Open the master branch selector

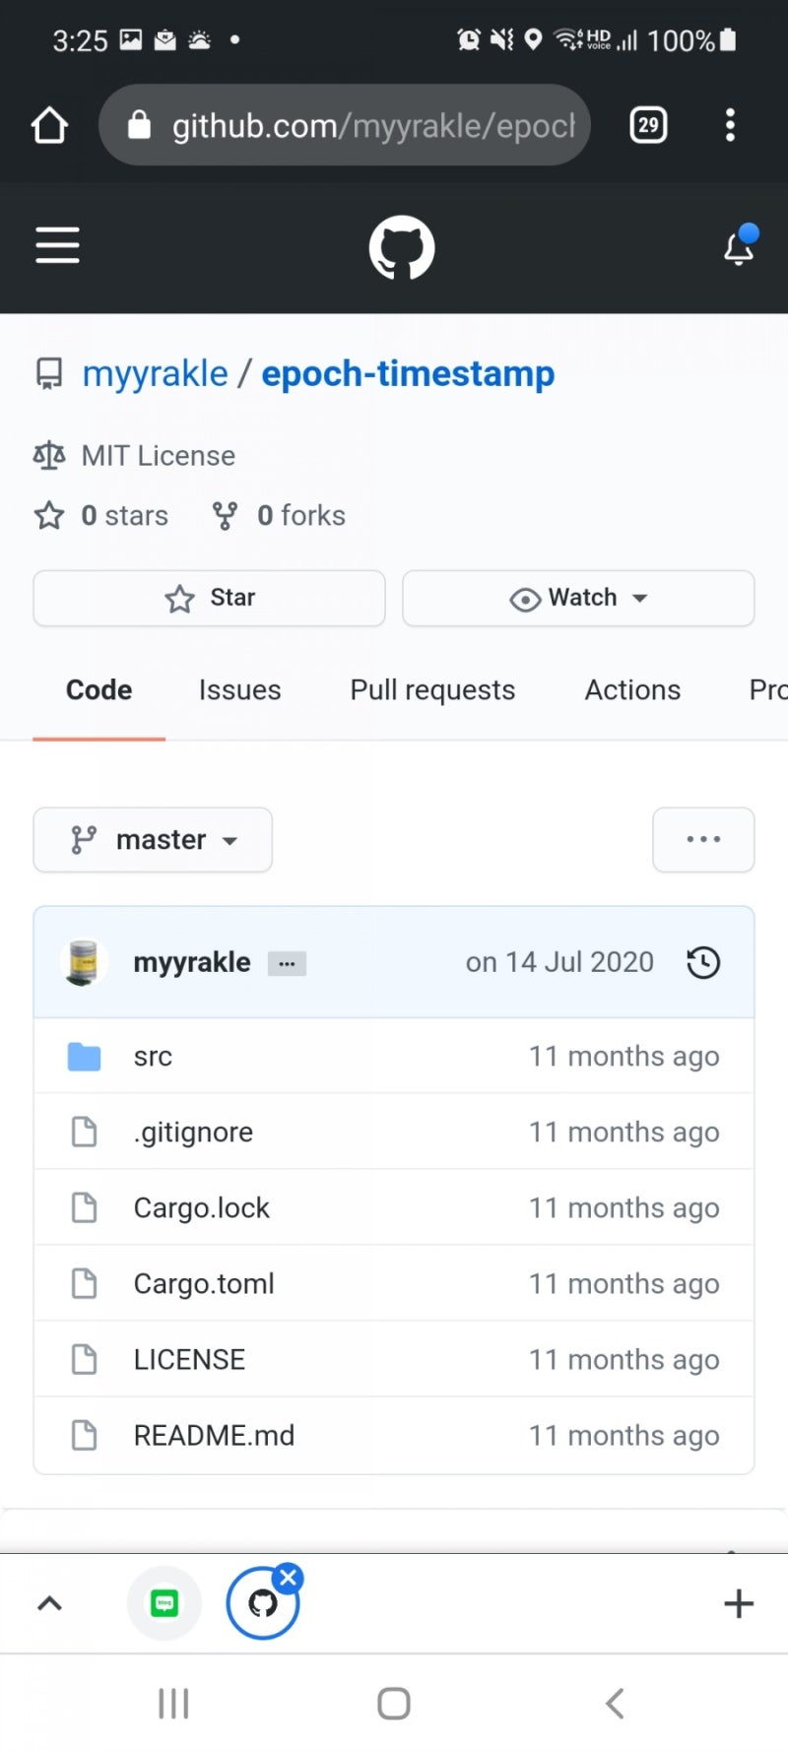coord(153,840)
